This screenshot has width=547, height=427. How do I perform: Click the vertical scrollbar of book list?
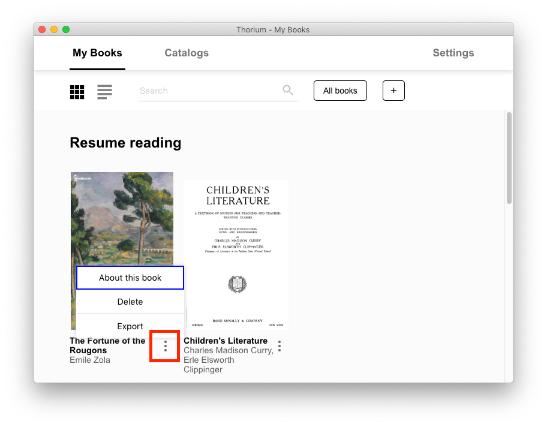coord(509,158)
